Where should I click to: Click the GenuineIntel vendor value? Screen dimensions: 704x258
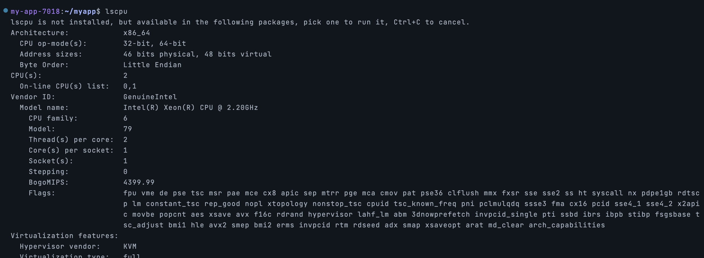coord(150,97)
